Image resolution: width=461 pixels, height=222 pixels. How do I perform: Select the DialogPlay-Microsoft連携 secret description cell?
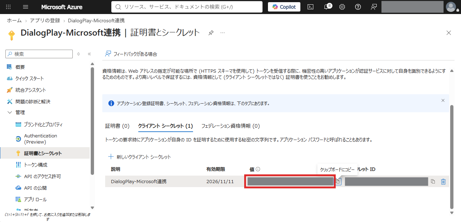tap(139, 181)
